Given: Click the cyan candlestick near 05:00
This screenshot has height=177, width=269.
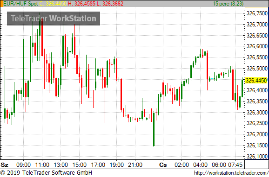Looking at the screenshot, I should (212, 80).
